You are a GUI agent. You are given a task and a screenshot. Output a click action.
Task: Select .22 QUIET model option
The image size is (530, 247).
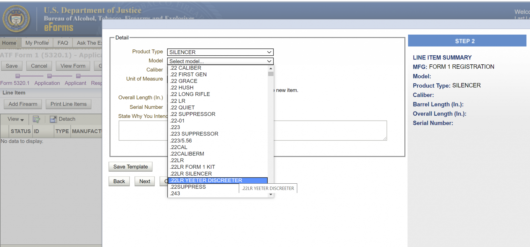(x=218, y=108)
